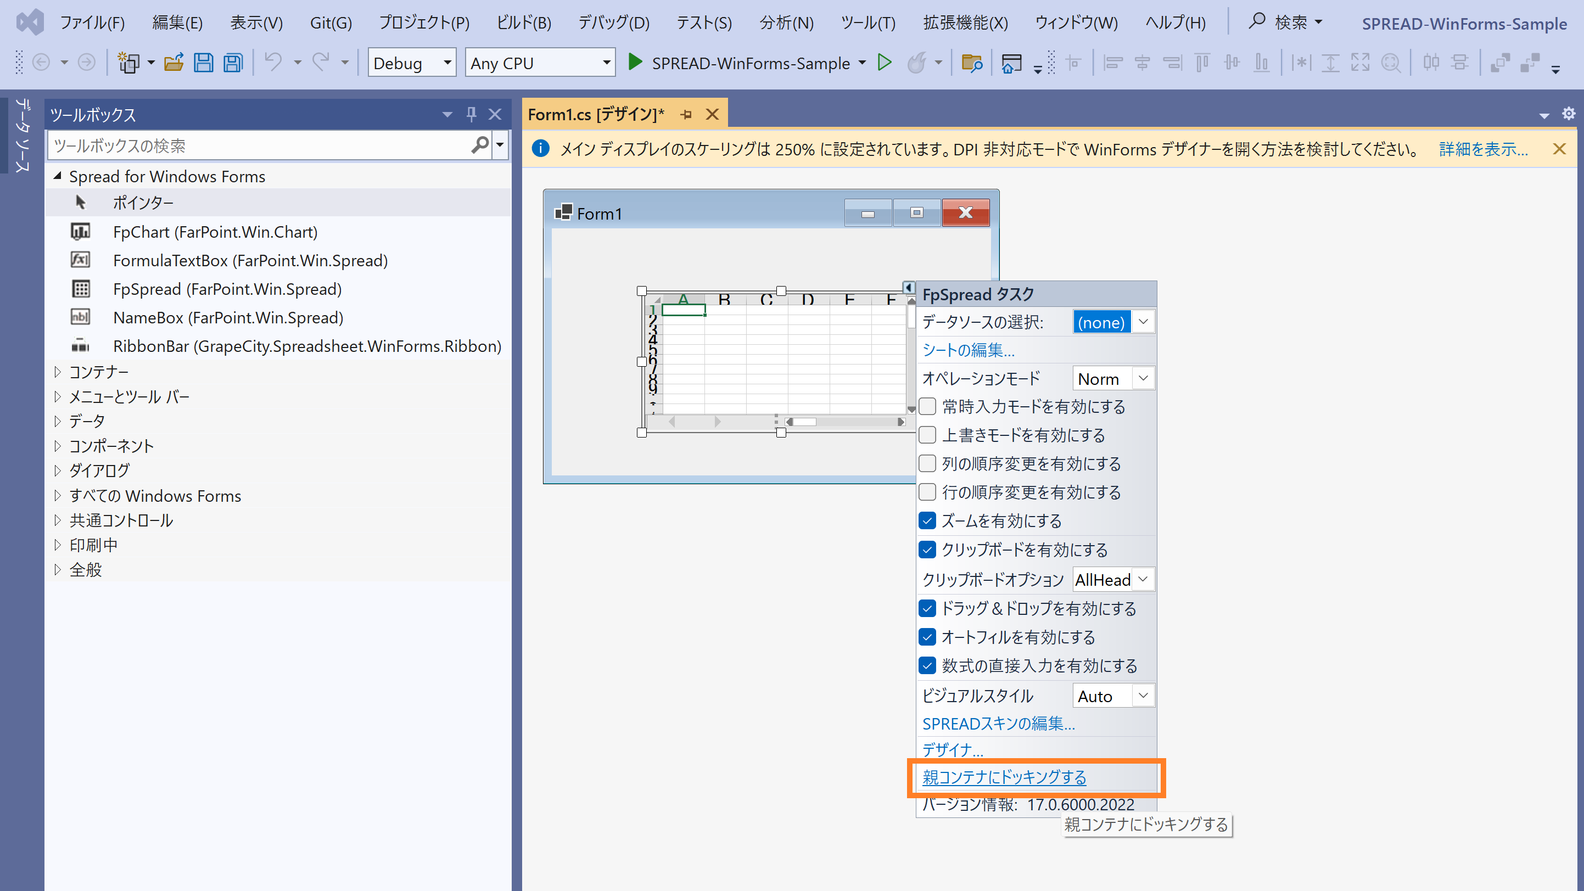
Task: Open the document settings gear icon
Action: tap(1569, 114)
